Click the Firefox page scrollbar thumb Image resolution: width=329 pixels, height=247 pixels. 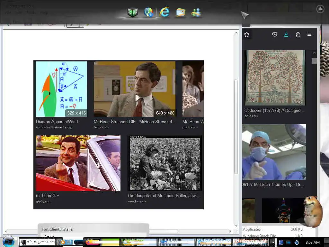[314, 61]
